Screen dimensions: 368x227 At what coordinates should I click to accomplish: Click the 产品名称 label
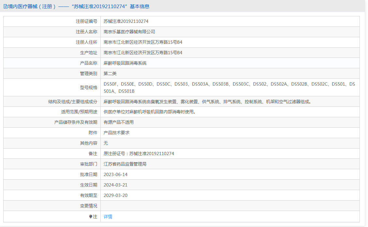pos(88,63)
